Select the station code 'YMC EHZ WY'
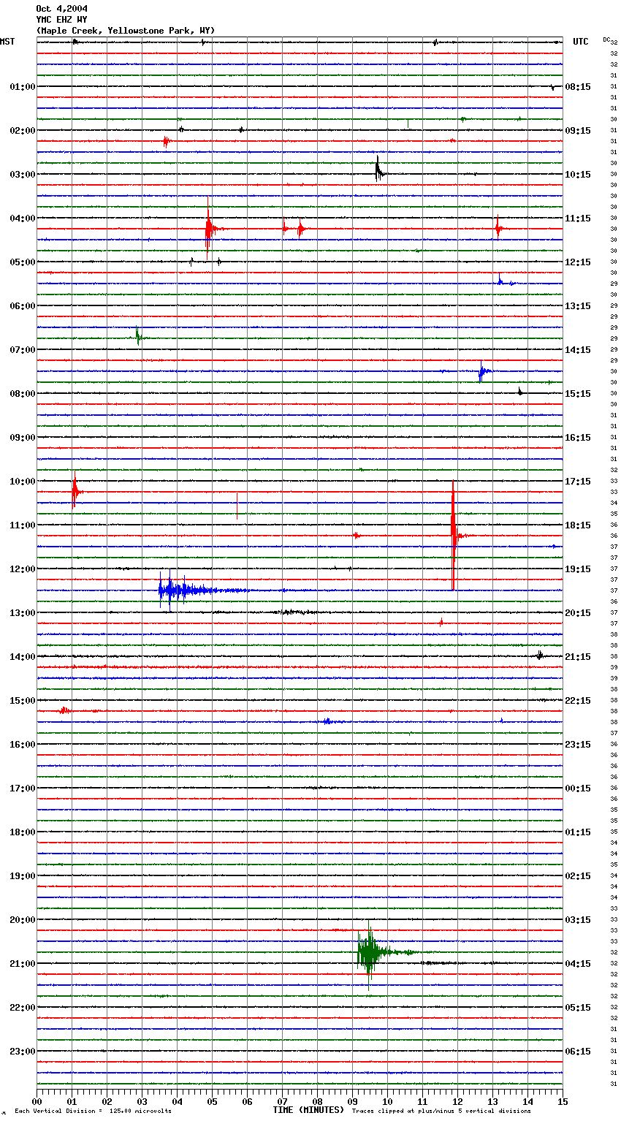 (62, 20)
